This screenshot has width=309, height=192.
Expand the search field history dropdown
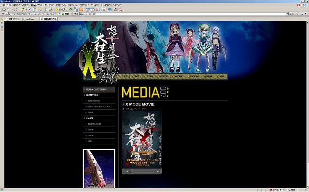coord(287,14)
